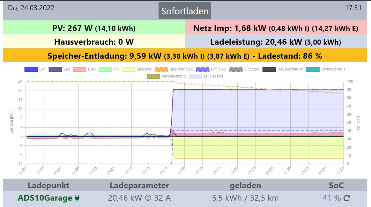Click the circled 3 phase icon
Screen dimensions: 371x207
pos(148,198)
